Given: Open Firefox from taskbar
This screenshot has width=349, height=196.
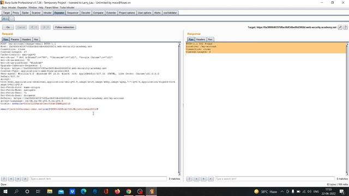Looking at the screenshot, I should 117,191.
